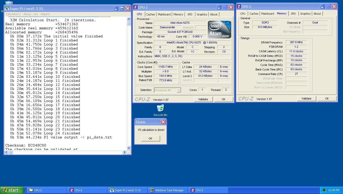Click Super PI horizontal scroll right arrow
Image resolution: width=343 pixels, height=194 pixels.
(x=124, y=152)
